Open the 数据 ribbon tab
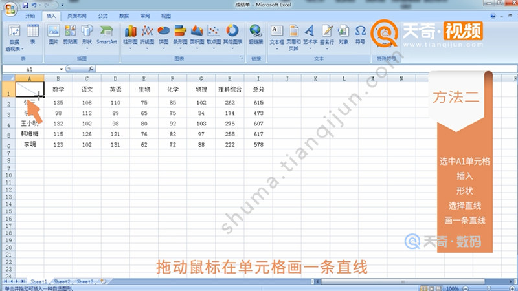The image size is (518, 291). pos(124,16)
